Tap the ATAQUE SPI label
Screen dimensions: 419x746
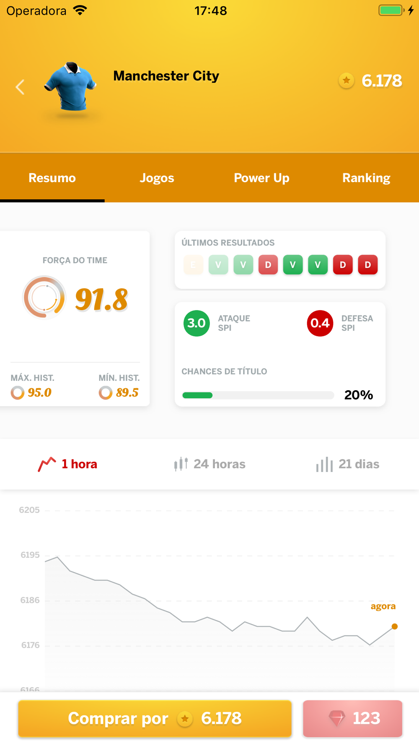pyautogui.click(x=234, y=323)
